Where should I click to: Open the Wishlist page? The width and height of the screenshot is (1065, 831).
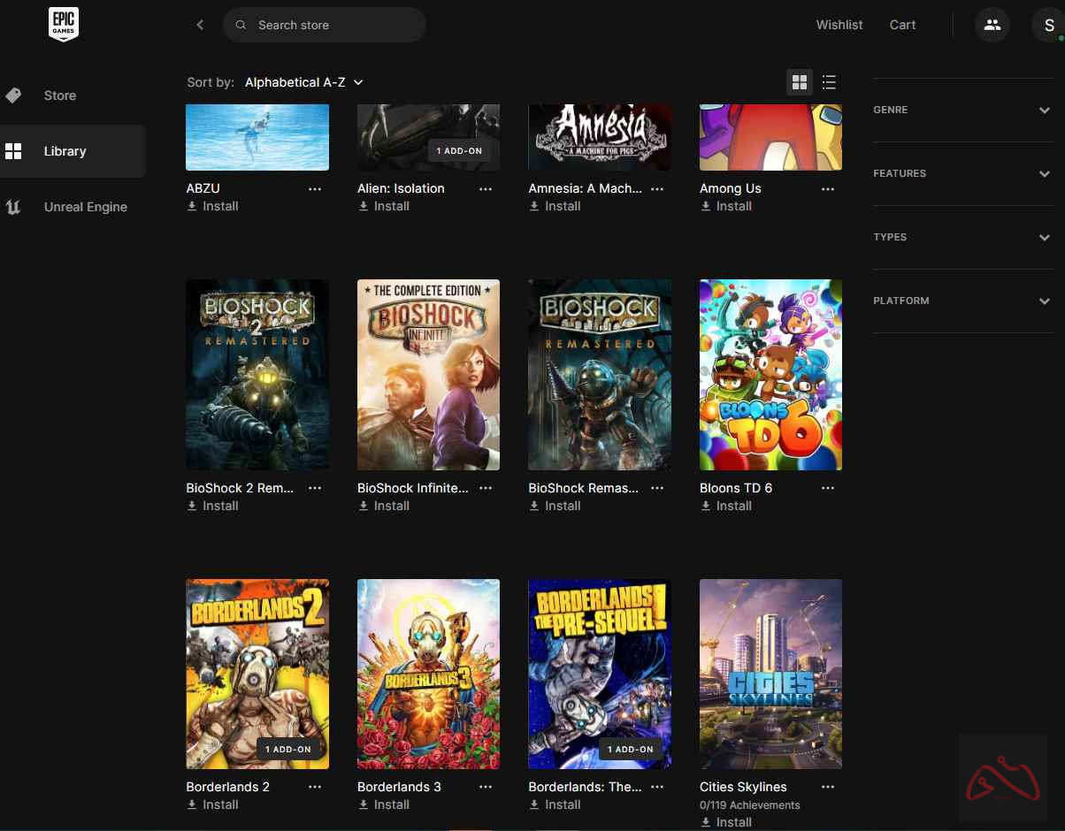(839, 25)
